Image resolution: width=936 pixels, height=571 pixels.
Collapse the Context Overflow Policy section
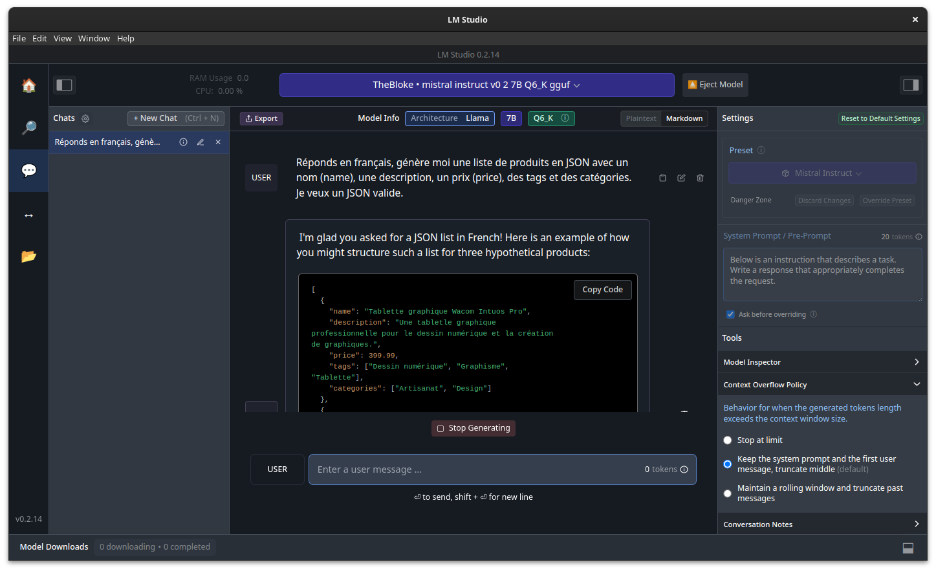[x=822, y=385]
